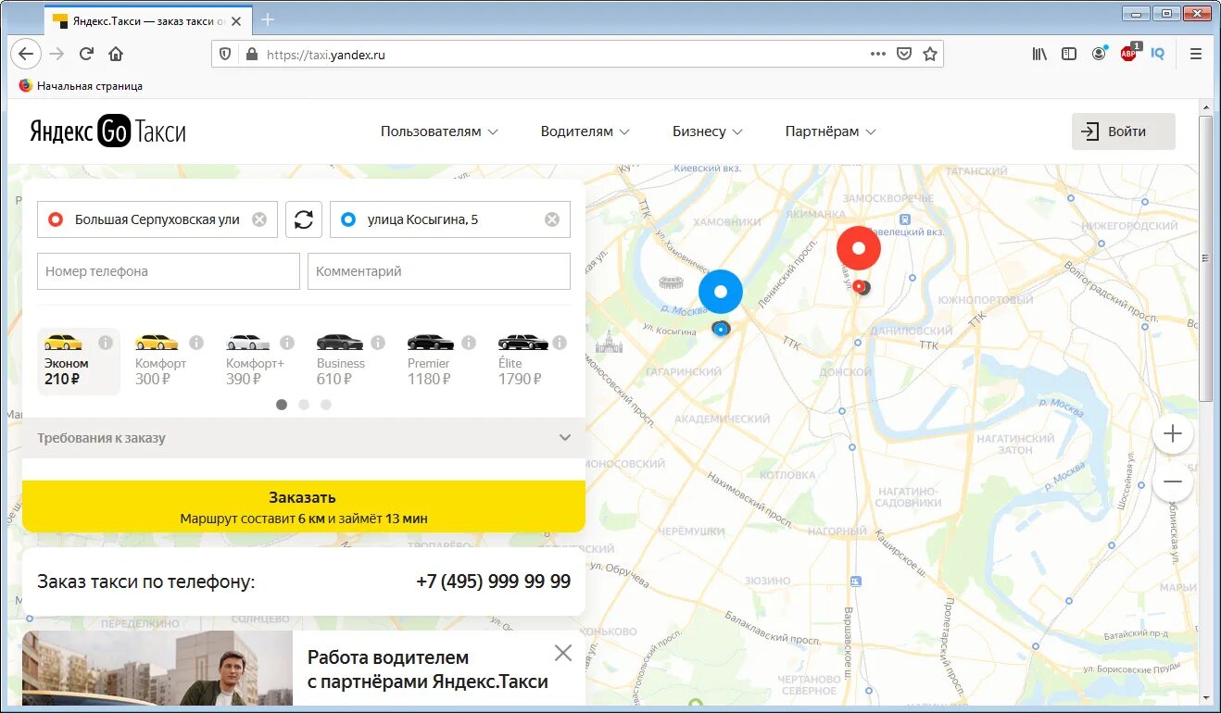1221x713 pixels.
Task: Go to the first tariff carousel page dot
Action: (x=282, y=405)
